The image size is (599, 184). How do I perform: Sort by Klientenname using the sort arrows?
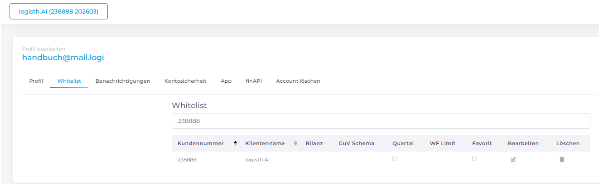295,143
